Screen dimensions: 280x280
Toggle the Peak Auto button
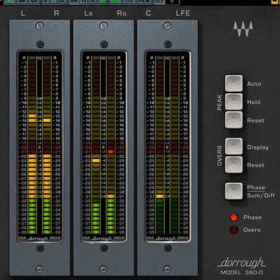233,83
